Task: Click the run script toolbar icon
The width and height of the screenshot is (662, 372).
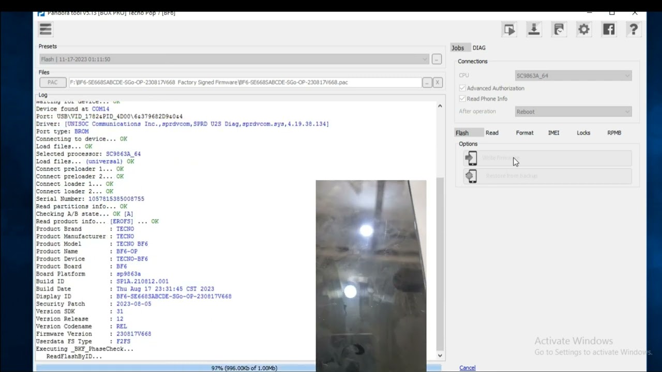Action: (509, 30)
